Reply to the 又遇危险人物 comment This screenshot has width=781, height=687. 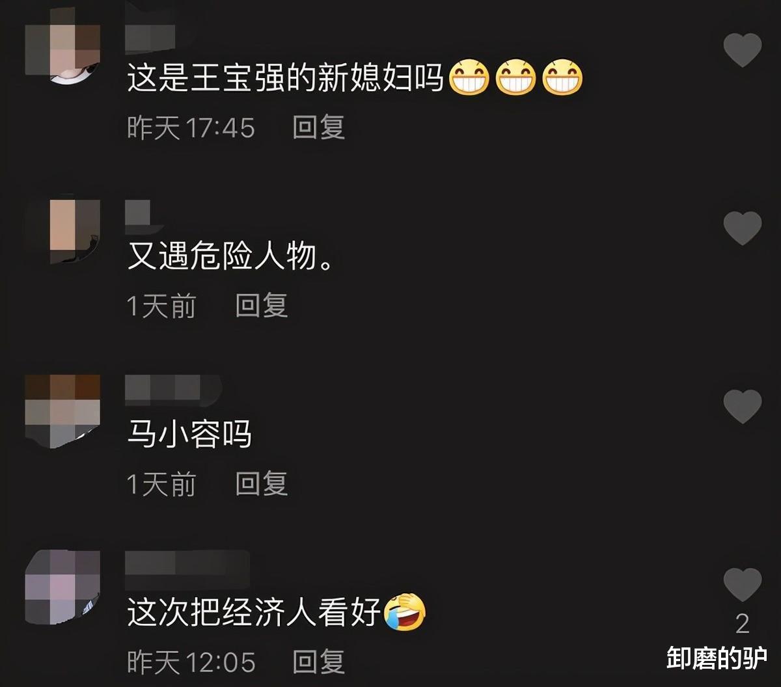tap(262, 305)
